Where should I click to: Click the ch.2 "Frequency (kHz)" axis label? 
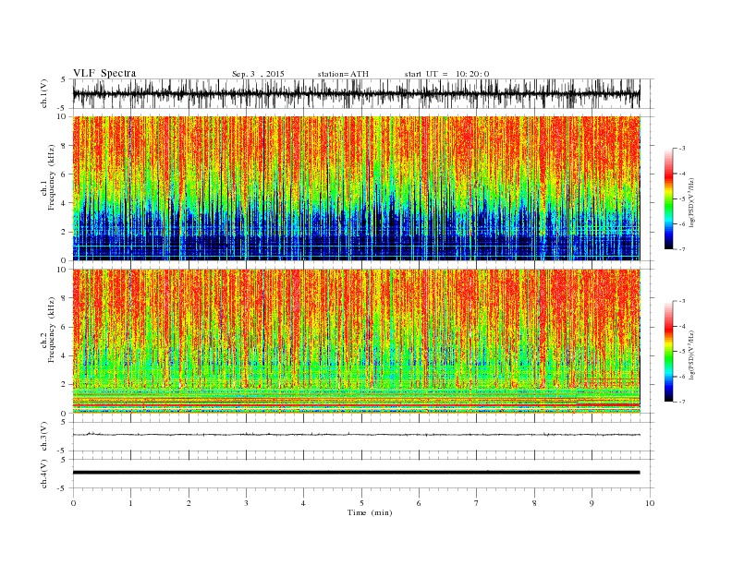click(52, 330)
